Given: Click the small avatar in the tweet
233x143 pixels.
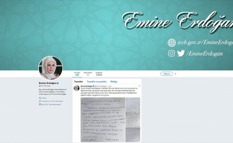Looking at the screenshot, I should (76, 88).
